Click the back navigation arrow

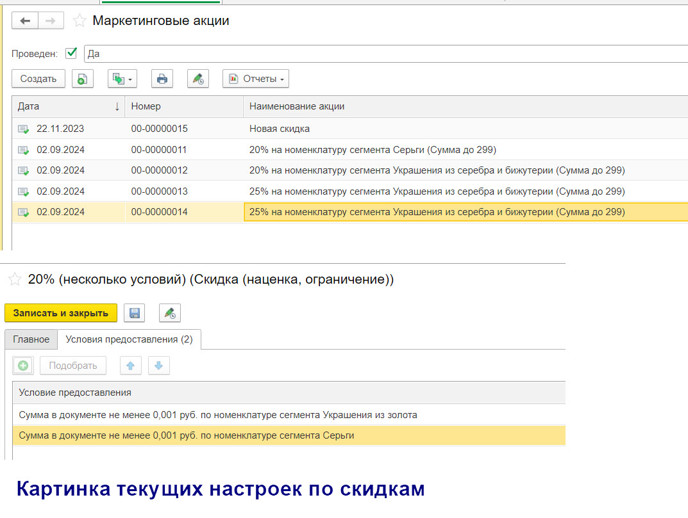pos(25,21)
